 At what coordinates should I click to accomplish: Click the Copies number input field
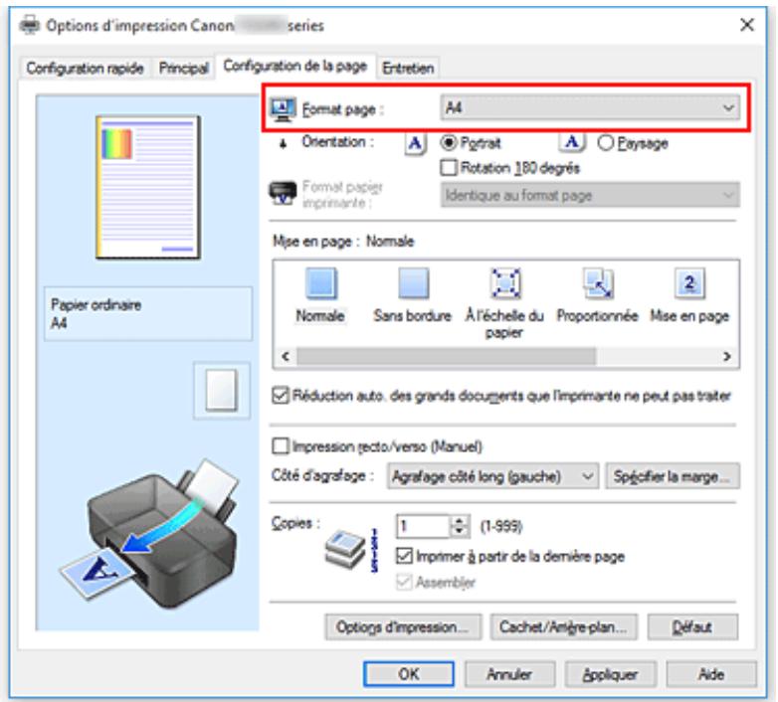(x=423, y=526)
